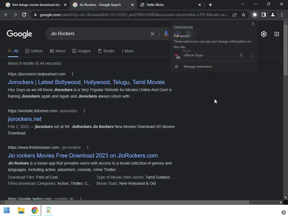Open Chrome three-dot menu
The image size is (288, 216).
click(x=282, y=15)
